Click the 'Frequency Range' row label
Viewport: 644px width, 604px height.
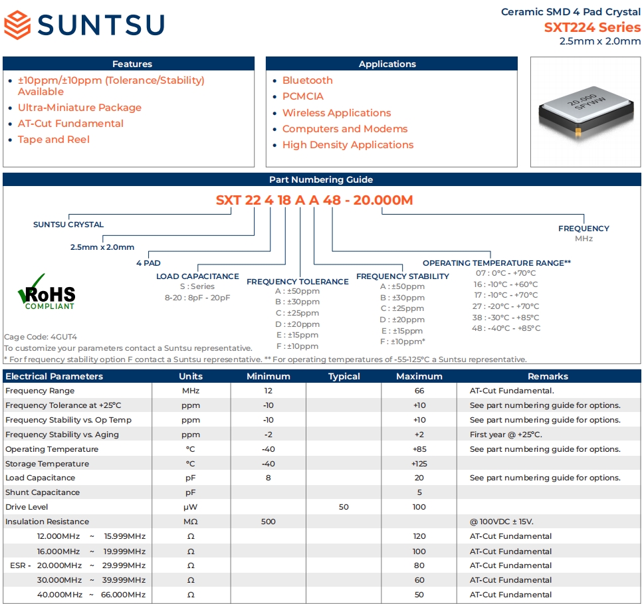pyautogui.click(x=40, y=391)
